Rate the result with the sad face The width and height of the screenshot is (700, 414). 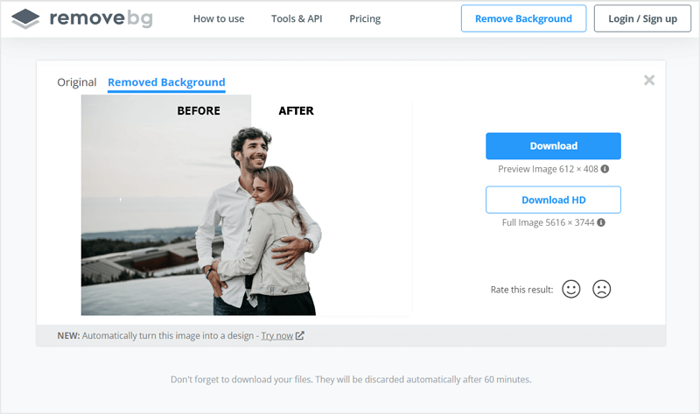tap(601, 289)
